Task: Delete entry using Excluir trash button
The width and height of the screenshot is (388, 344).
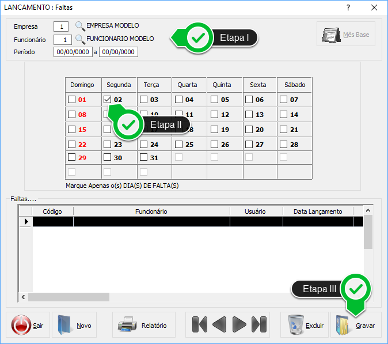Action: tap(305, 325)
